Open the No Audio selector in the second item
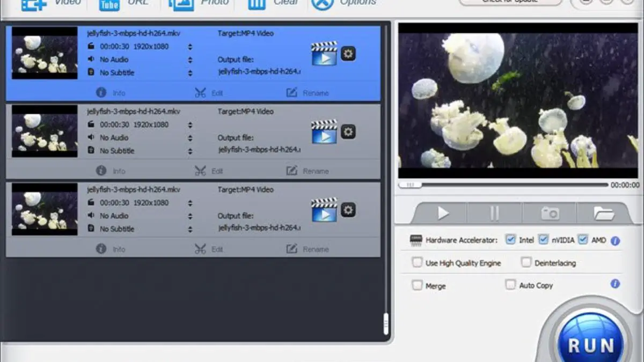 click(x=190, y=138)
